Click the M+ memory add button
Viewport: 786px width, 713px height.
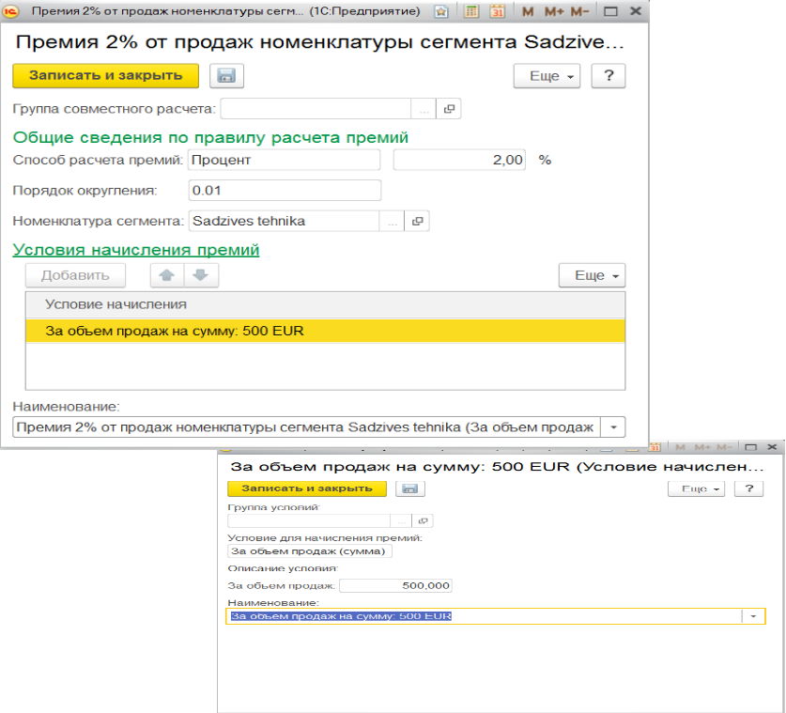pyautogui.click(x=553, y=12)
